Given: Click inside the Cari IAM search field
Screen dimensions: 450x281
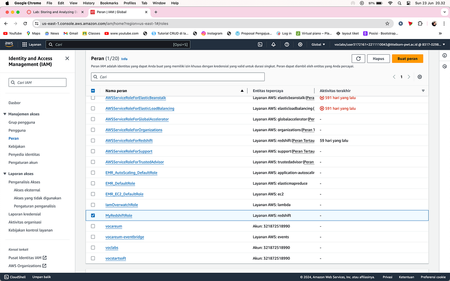Looking at the screenshot, I should 37,82.
